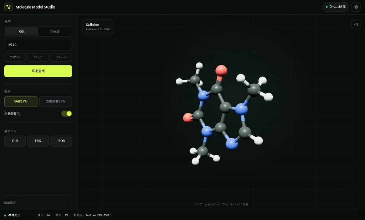Export the model as FBX
This screenshot has height=220, width=365.
point(38,141)
